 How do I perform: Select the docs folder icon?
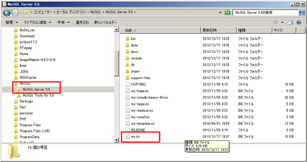coord(127,52)
